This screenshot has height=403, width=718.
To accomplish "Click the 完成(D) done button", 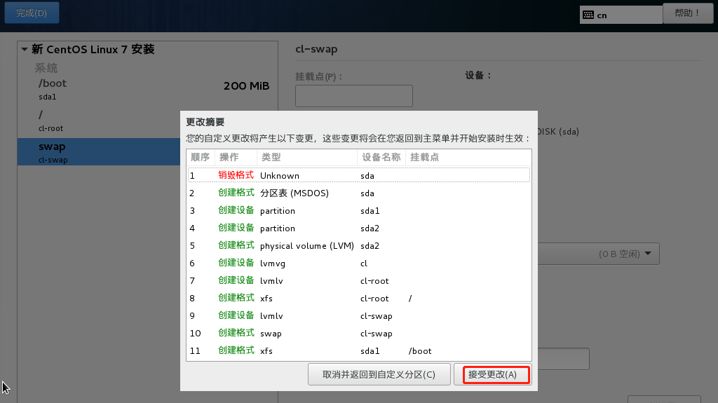I will pyautogui.click(x=32, y=13).
